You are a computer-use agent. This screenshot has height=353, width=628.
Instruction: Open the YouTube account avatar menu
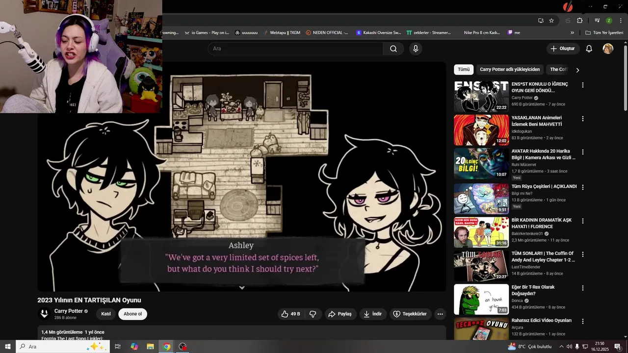pyautogui.click(x=608, y=49)
